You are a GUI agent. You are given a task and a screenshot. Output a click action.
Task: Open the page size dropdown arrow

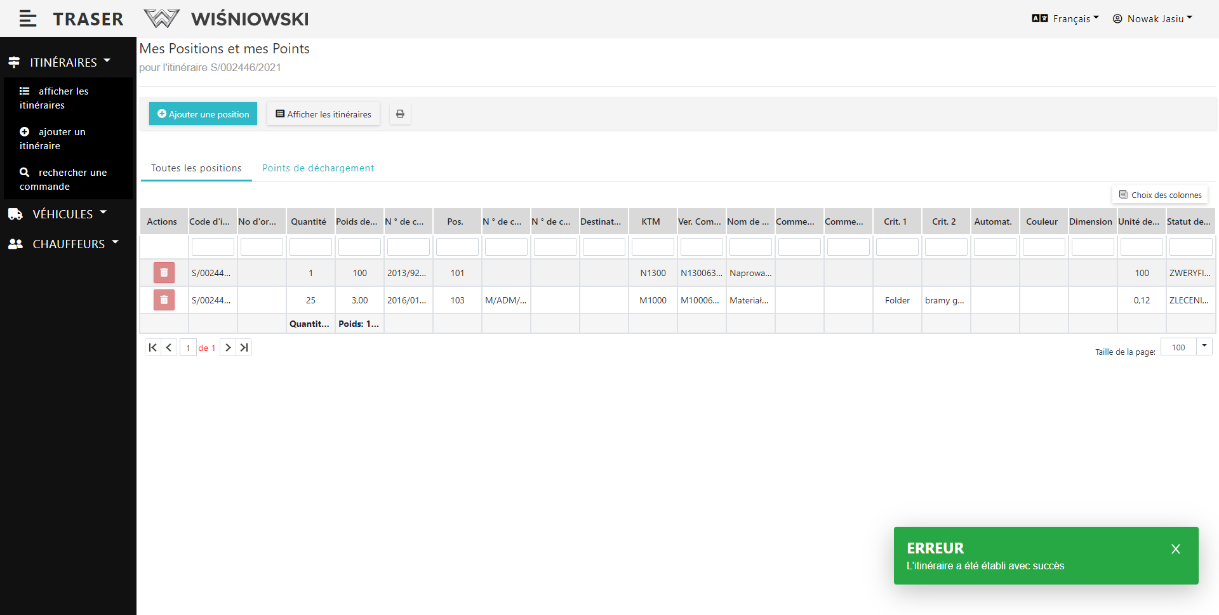point(1204,347)
